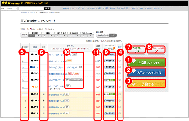Uncheck 連続 checkbox for 銀河英雄伝説 Vol.4
Screen dimensions: 189x121
[x=43, y=113]
